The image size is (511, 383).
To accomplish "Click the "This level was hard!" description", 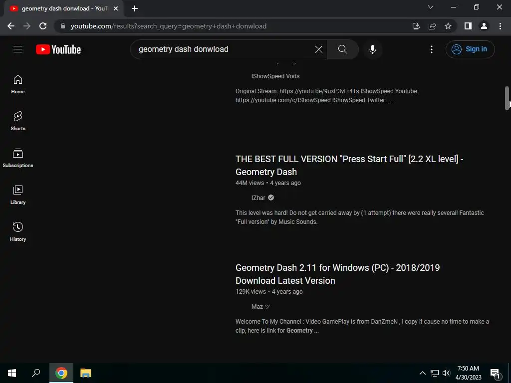I will point(360,217).
